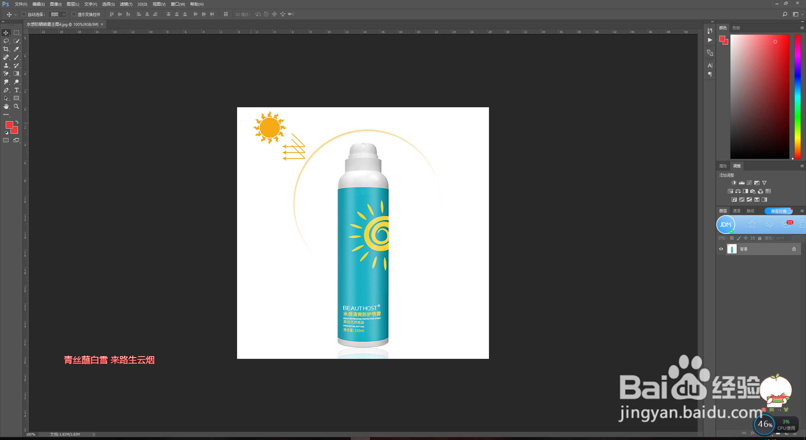Viewport: 806px width, 440px height.
Task: Open the Move tool preset picker arrow
Action: tap(15, 14)
